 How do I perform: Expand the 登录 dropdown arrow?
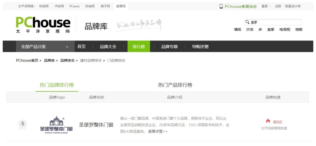pyautogui.click(x=270, y=6)
